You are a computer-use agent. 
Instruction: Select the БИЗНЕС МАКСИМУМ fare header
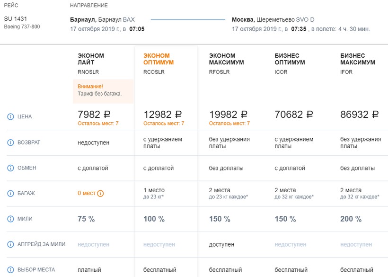pos(358,59)
